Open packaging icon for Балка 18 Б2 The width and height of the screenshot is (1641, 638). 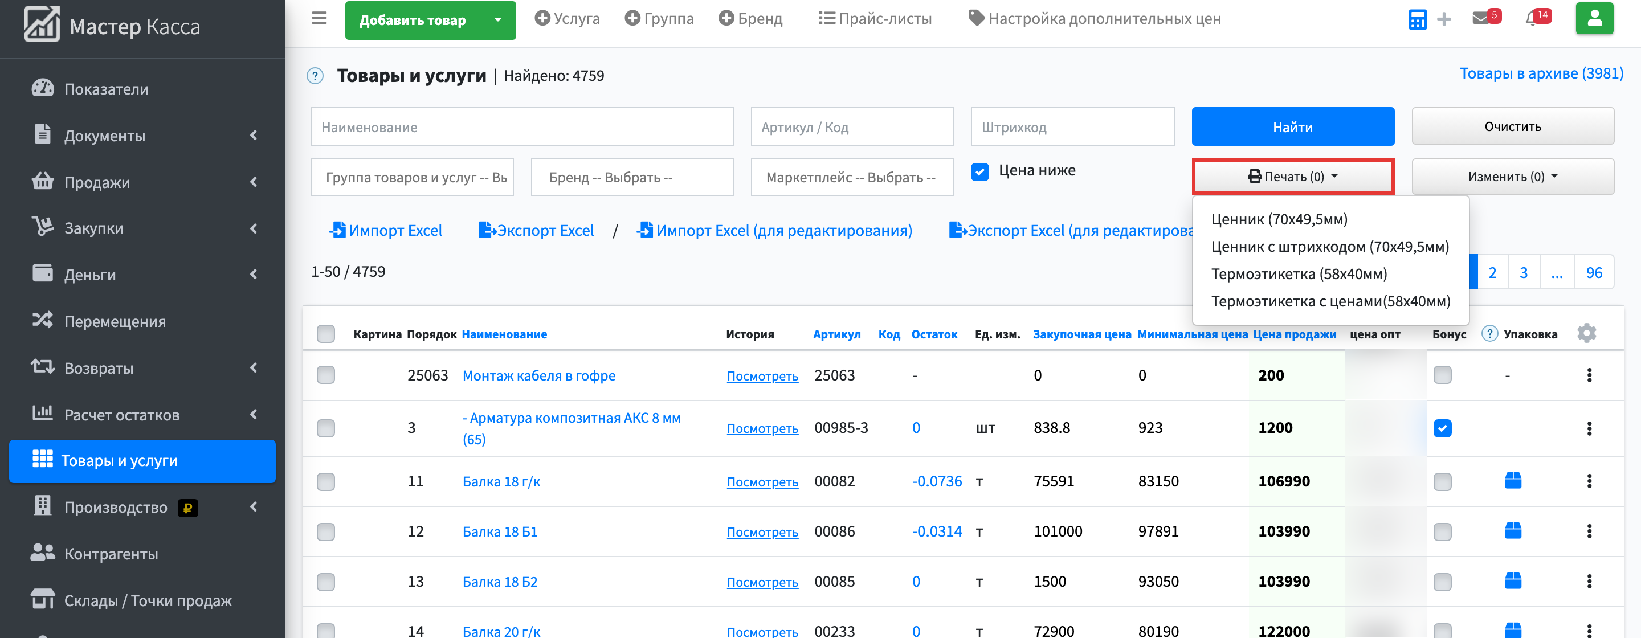[x=1513, y=582]
